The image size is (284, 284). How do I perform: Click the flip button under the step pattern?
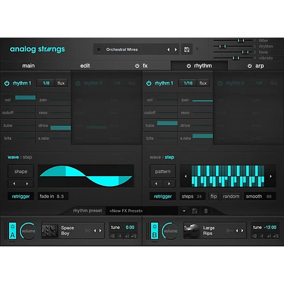click(213, 196)
